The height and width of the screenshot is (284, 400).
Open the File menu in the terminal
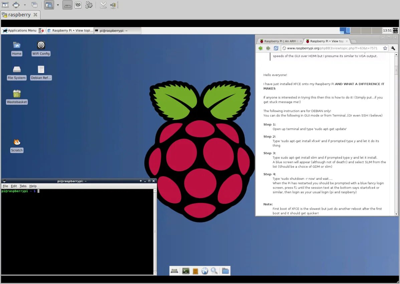(x=5, y=186)
